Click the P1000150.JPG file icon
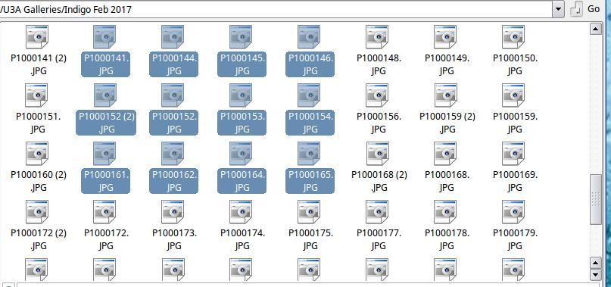 pyautogui.click(x=514, y=37)
